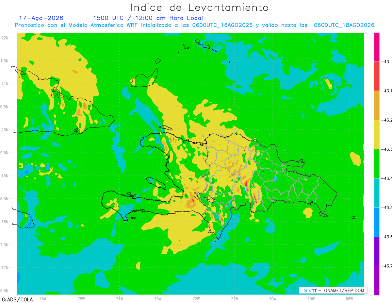Viewport: 392px width, 303px height.
Task: Click the "1500 UTC / 12:00 am Hora Local" time label
Action: click(148, 18)
